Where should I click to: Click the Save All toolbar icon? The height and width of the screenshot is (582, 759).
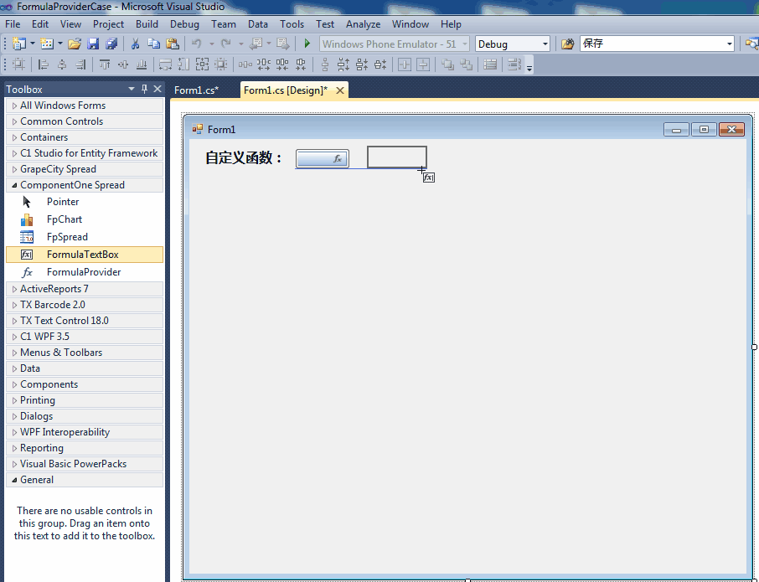111,44
